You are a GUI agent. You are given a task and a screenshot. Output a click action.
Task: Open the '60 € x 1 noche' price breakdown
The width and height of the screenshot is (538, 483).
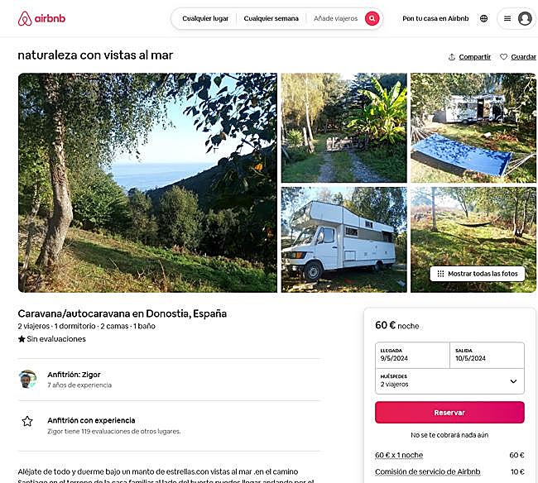399,455
